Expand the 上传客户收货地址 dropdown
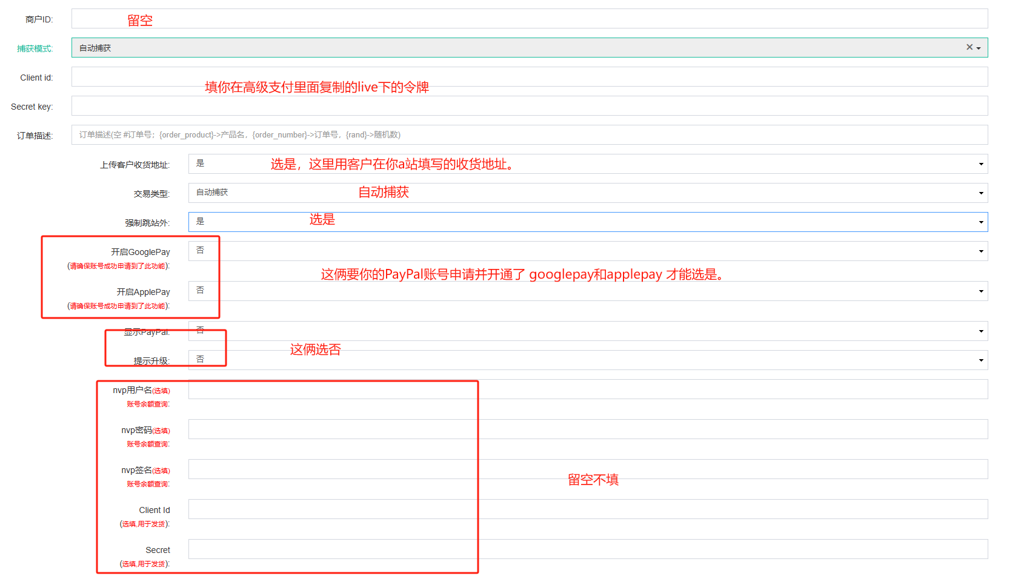This screenshot has height=576, width=1021. click(x=588, y=164)
